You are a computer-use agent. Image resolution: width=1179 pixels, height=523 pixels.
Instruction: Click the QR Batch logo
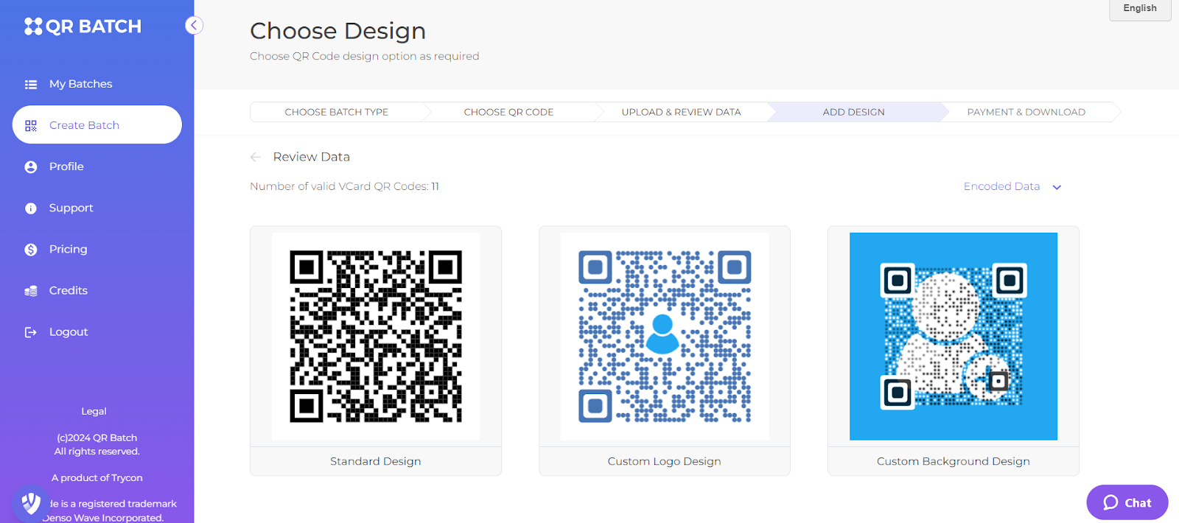tap(83, 27)
